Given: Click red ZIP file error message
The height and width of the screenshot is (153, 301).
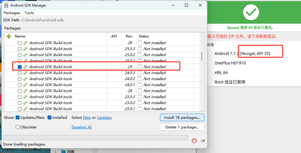Looking at the screenshot, I should 243,36.
